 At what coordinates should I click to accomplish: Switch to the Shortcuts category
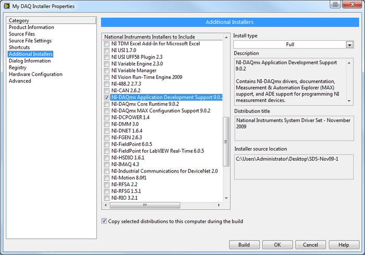pos(19,47)
